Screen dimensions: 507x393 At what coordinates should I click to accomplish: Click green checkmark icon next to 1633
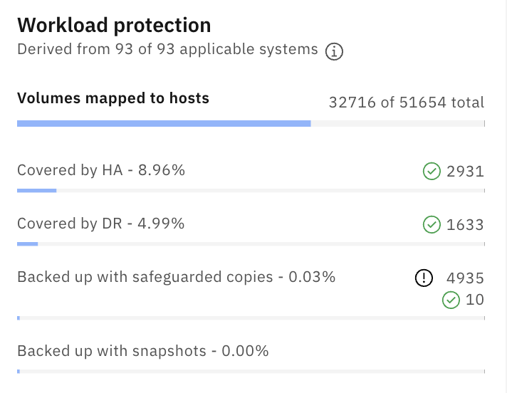[432, 224]
